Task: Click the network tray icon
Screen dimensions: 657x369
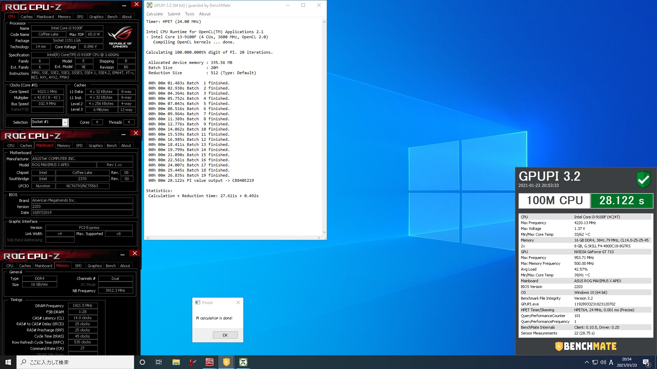Action: click(x=595, y=362)
